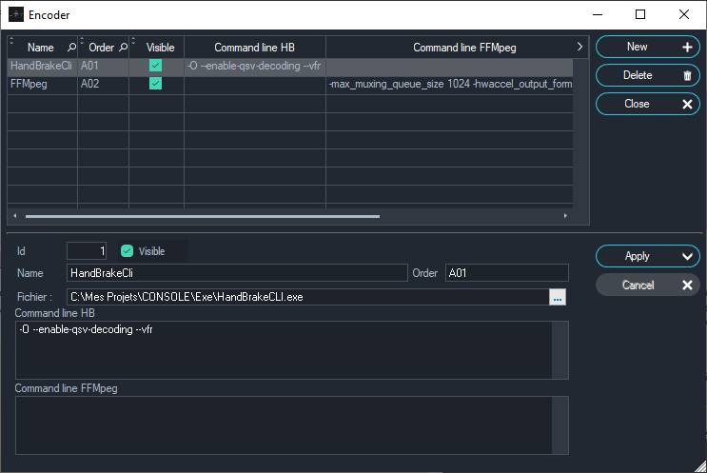Screen dimensions: 707x473
Task: Click the Name column header
Action: [x=41, y=48]
